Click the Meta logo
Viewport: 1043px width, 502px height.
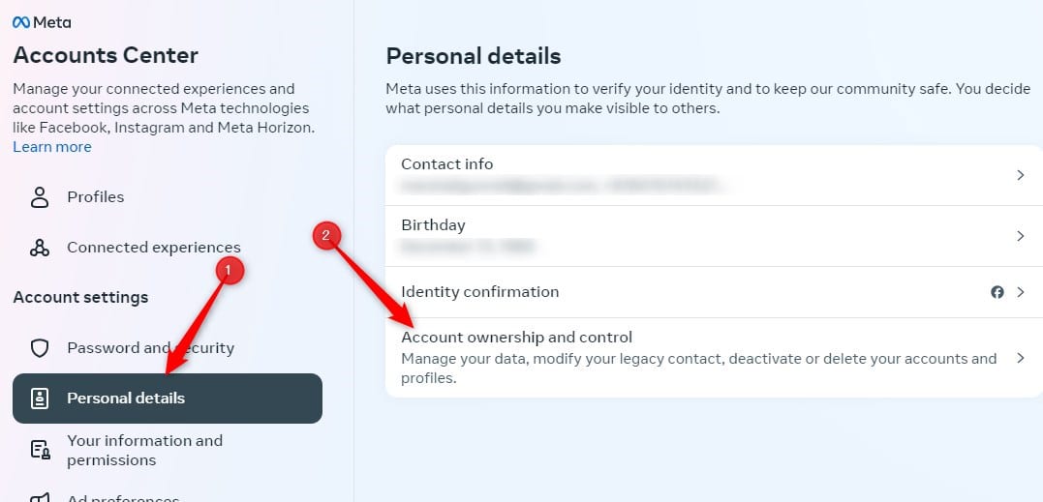[42, 22]
